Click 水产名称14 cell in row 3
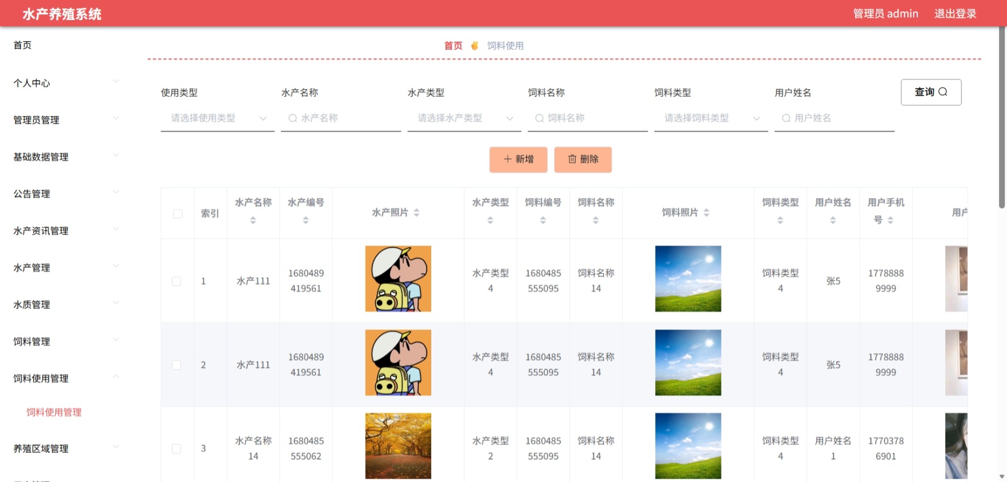Image resolution: width=1007 pixels, height=482 pixels. pos(253,448)
